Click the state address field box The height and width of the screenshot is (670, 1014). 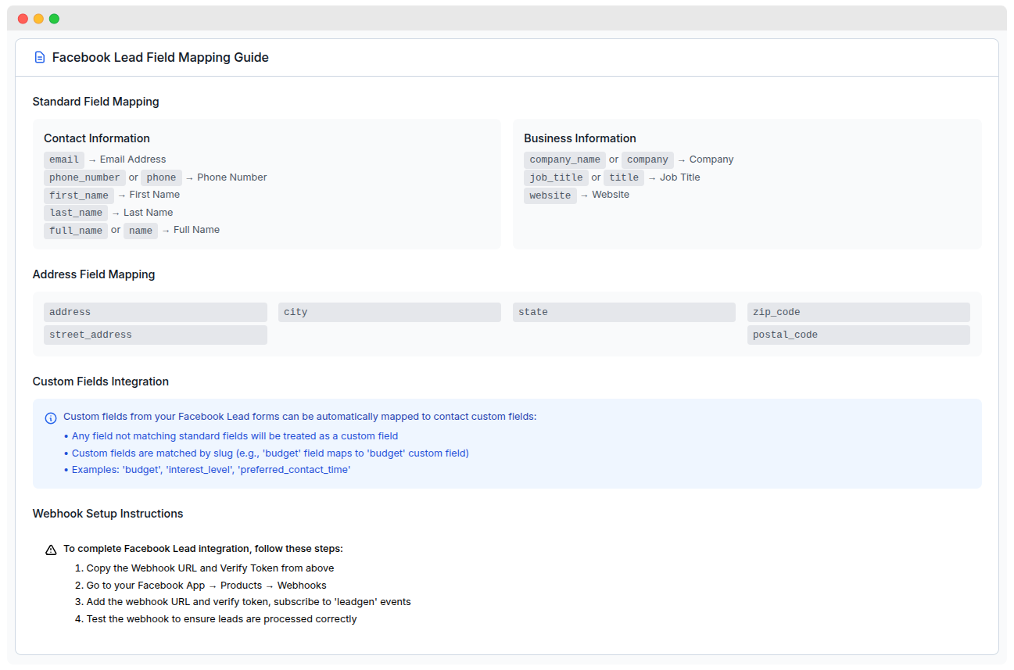pyautogui.click(x=624, y=312)
